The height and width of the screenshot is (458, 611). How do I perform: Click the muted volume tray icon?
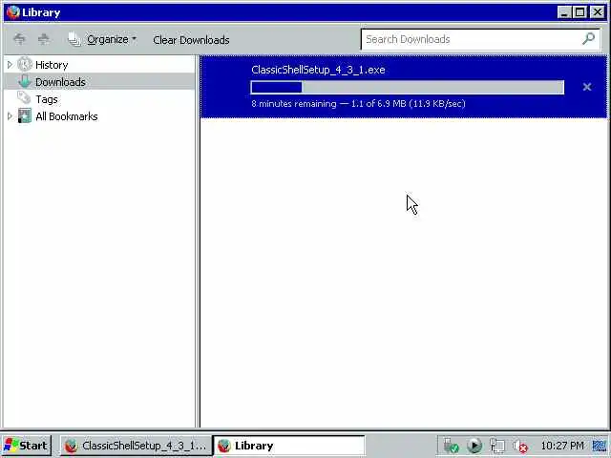[x=519, y=447]
